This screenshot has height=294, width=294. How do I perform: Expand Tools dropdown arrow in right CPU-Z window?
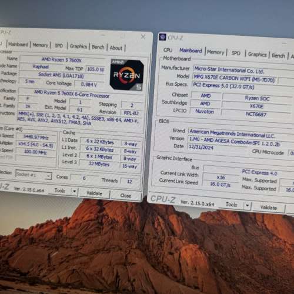(x=248, y=205)
